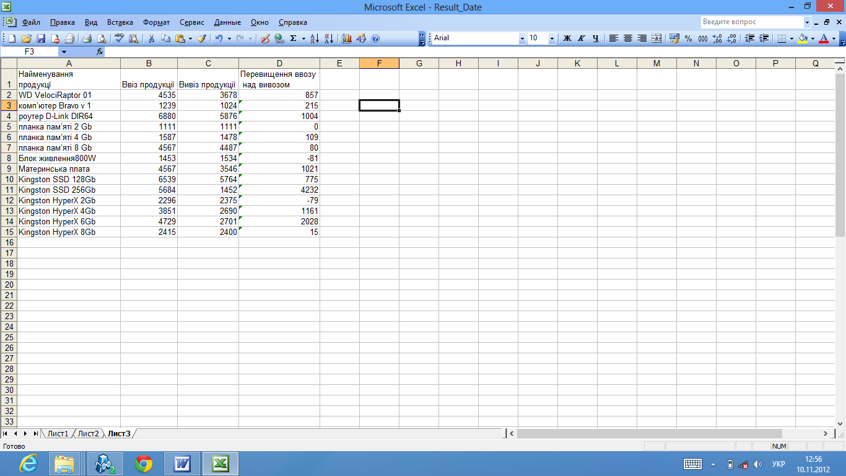Image resolution: width=846 pixels, height=476 pixels.
Task: Select row 8 header
Action: (9, 158)
